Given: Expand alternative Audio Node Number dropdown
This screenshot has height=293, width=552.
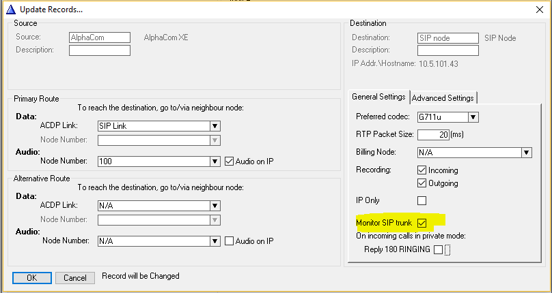Looking at the screenshot, I should click(x=215, y=241).
